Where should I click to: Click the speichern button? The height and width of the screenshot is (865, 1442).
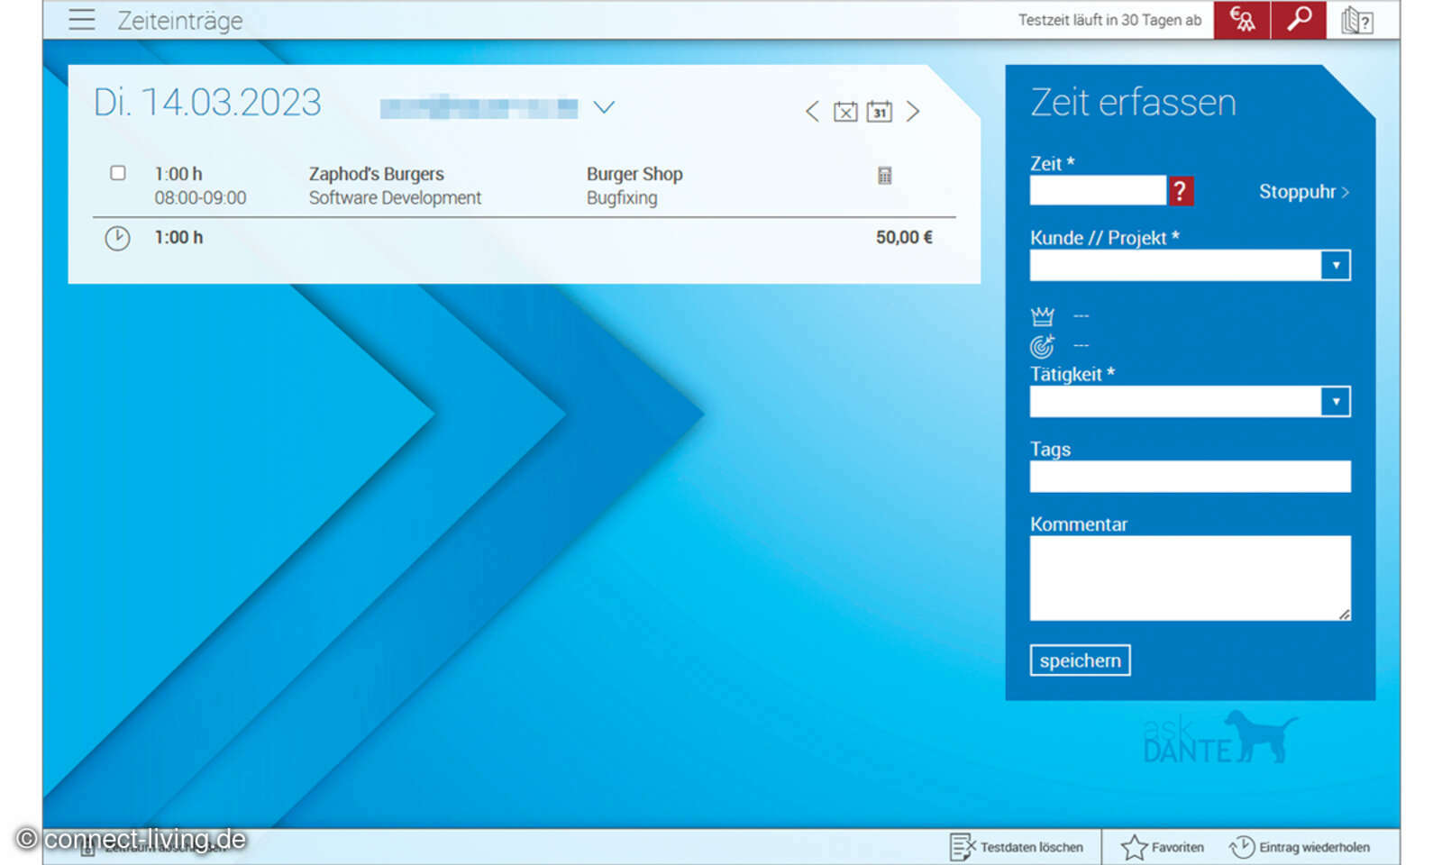coord(1080,660)
